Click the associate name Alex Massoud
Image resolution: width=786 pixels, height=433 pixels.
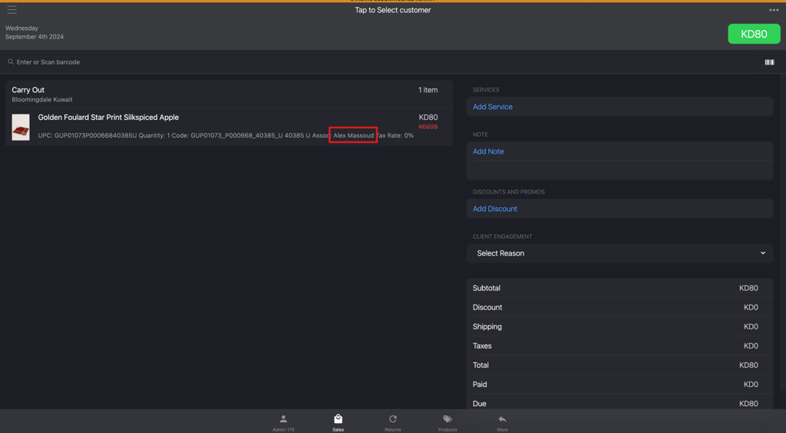click(353, 135)
